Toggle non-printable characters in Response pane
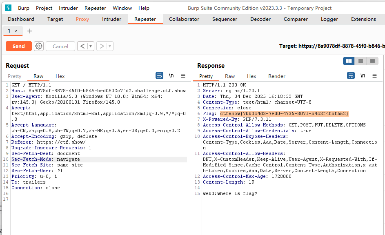Screen dimensions: 385x235 coord(363,76)
